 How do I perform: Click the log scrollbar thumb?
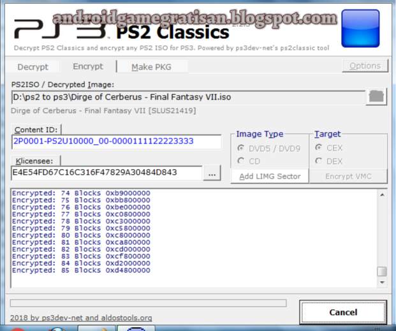(x=382, y=272)
